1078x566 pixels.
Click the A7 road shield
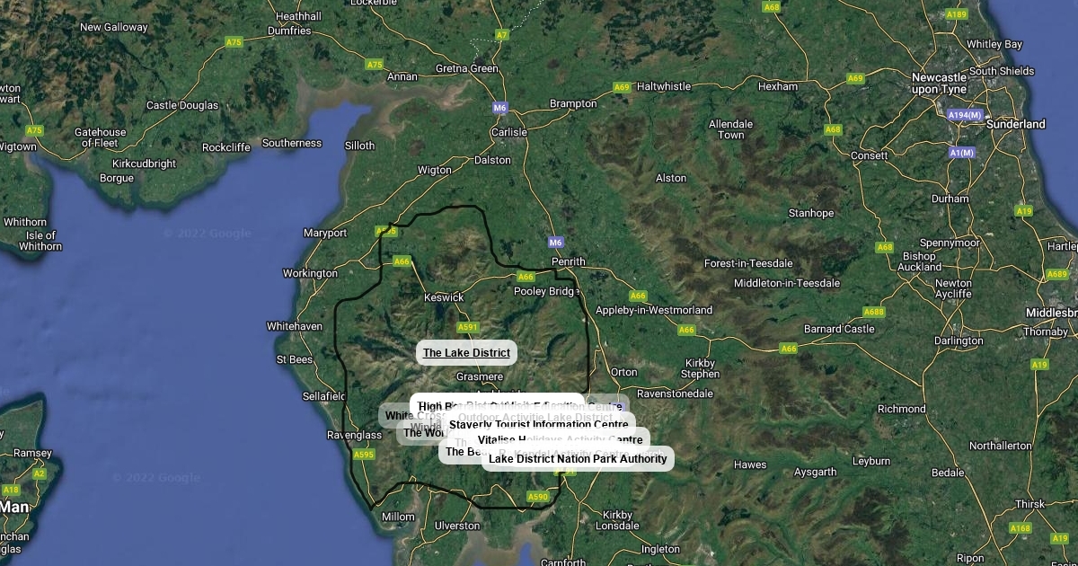(502, 35)
